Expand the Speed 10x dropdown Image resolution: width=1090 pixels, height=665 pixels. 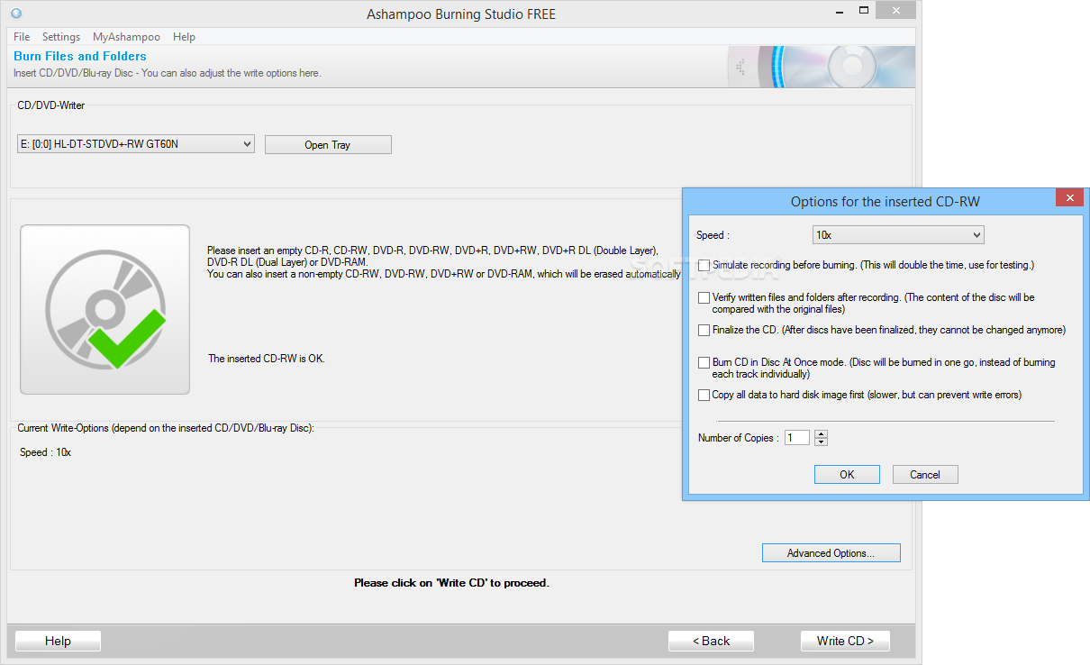[x=898, y=235]
